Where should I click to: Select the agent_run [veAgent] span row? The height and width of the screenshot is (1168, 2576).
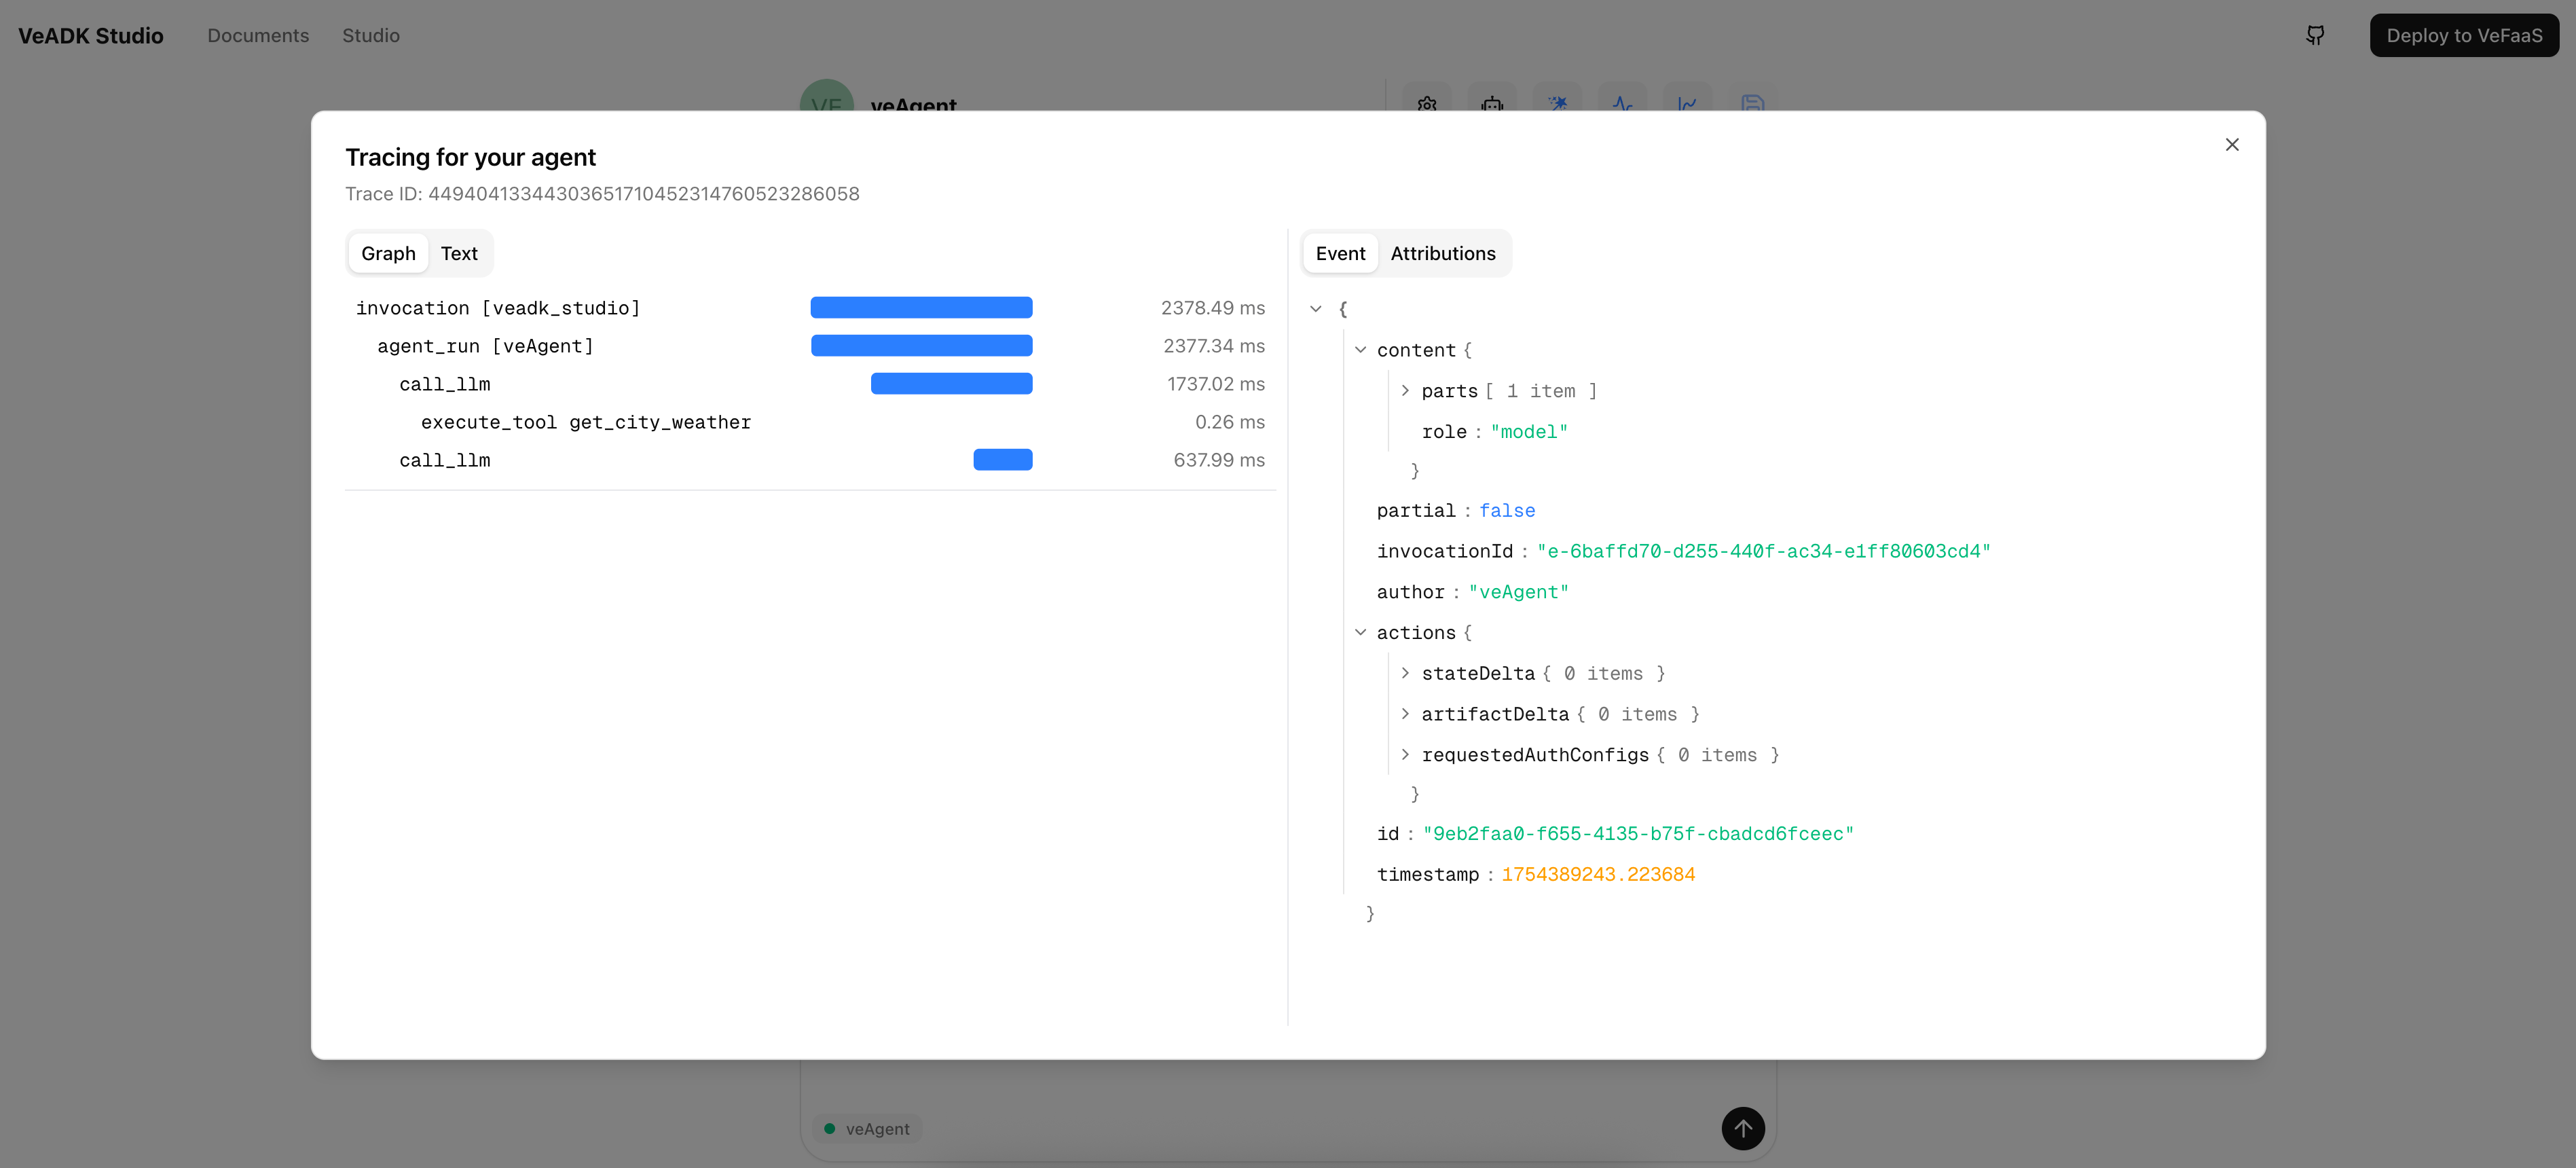pyautogui.click(x=810, y=346)
